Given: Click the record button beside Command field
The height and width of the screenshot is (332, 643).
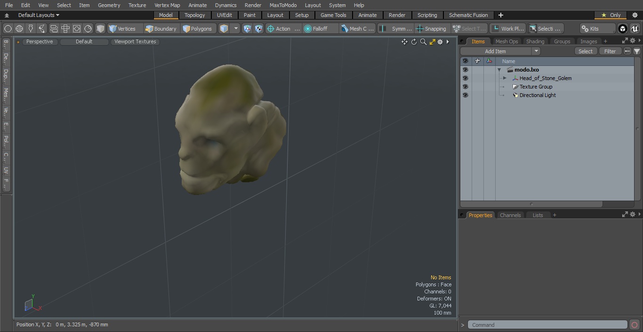Looking at the screenshot, I should coord(635,325).
